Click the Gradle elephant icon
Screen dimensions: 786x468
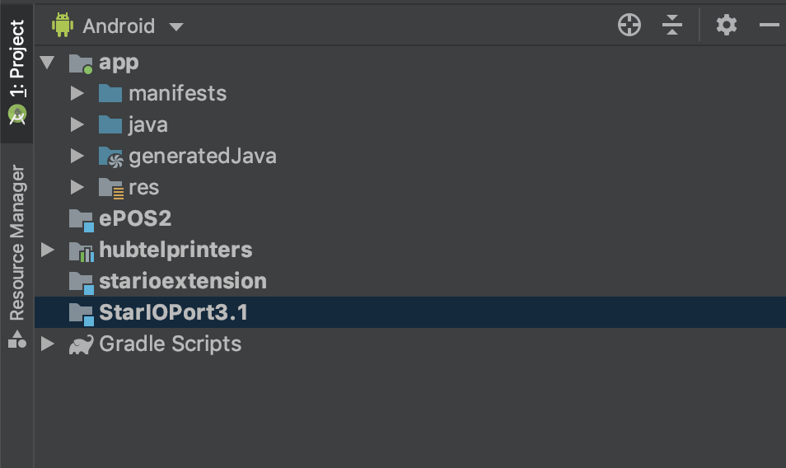81,344
